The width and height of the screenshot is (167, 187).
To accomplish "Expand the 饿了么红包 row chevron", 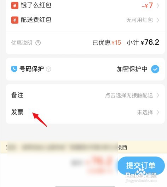I will 158,5.
